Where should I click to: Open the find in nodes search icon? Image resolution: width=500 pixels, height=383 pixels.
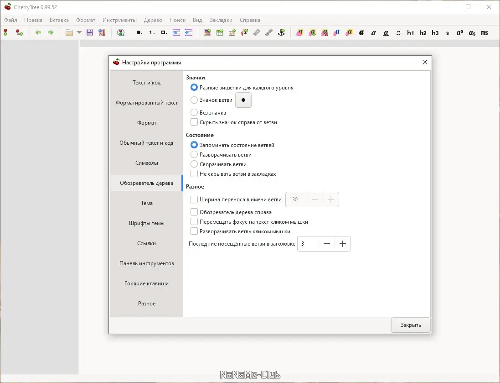click(x=121, y=32)
